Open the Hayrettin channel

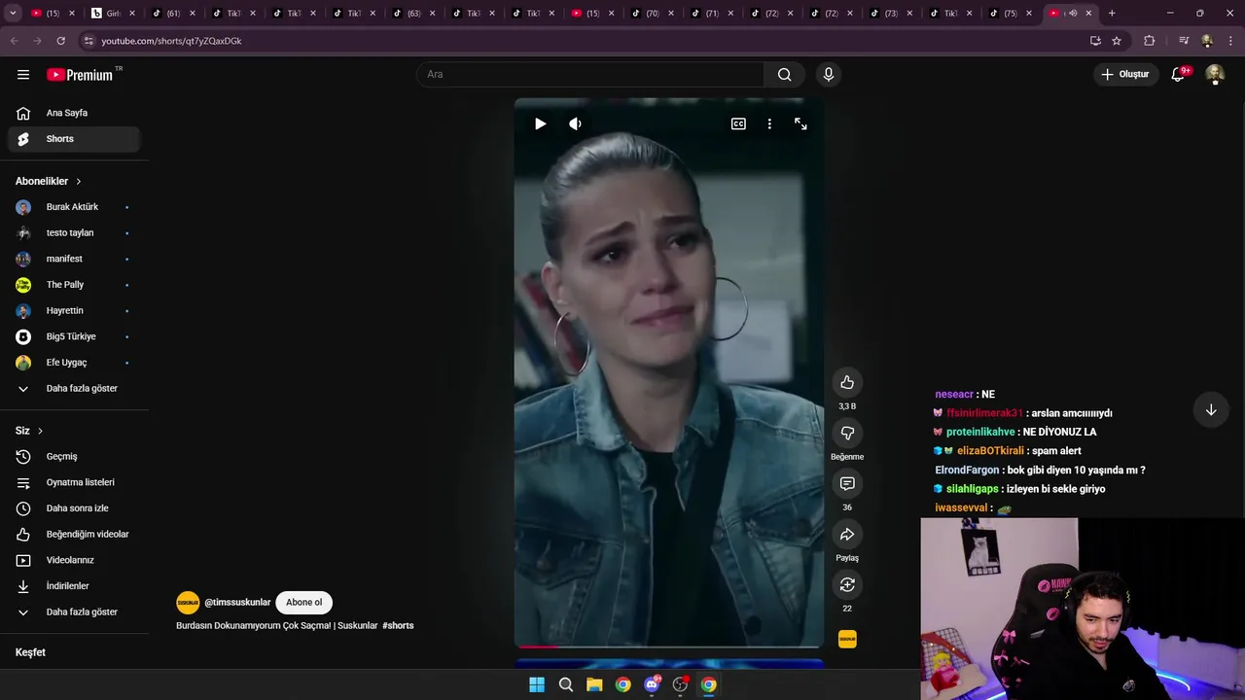click(74, 311)
